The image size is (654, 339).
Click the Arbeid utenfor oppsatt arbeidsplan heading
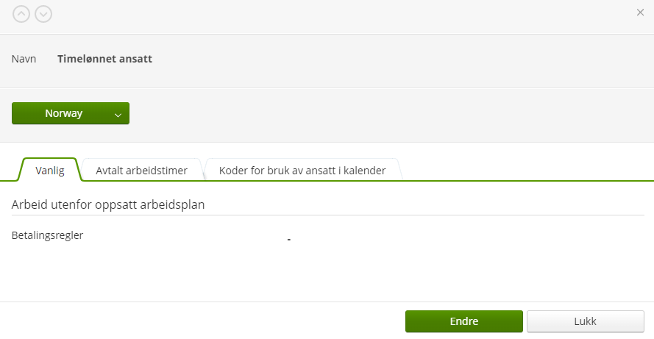click(108, 204)
